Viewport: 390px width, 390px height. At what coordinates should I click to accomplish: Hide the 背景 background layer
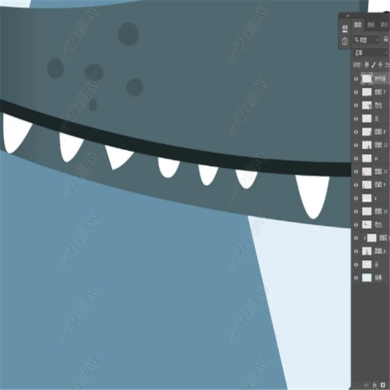click(356, 278)
